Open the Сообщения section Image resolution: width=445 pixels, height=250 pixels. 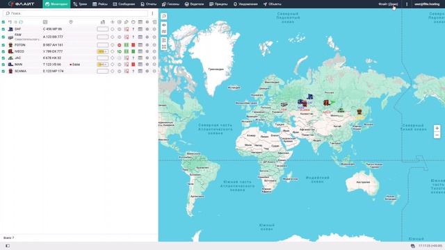[124, 4]
